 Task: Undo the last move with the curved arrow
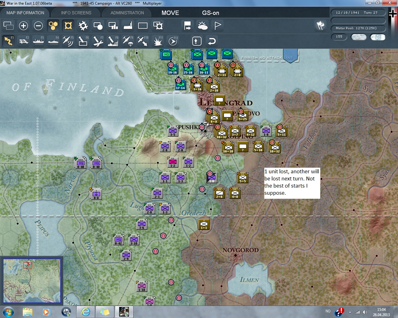pyautogui.click(x=212, y=41)
